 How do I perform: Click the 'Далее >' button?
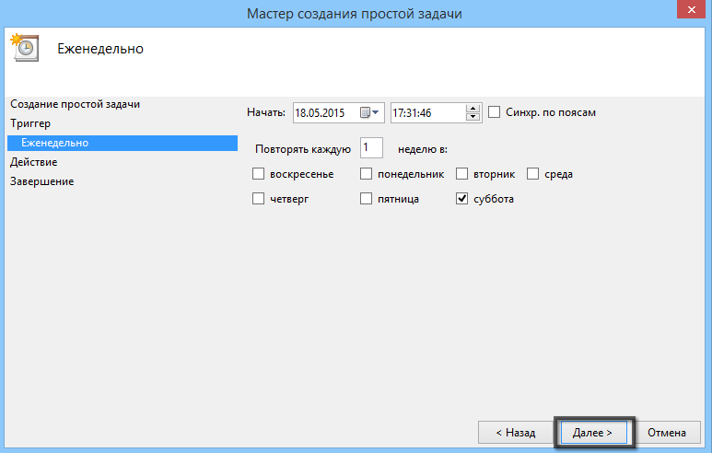[593, 433]
